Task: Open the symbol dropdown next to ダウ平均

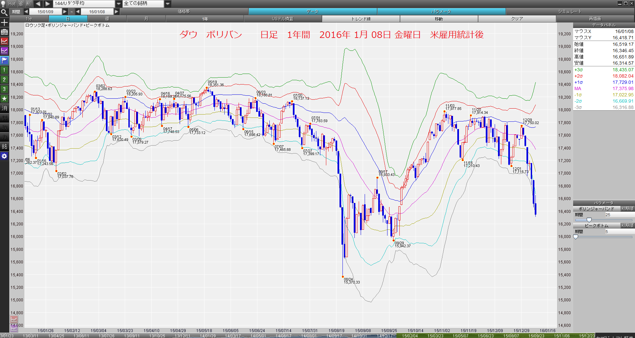Action: click(118, 4)
